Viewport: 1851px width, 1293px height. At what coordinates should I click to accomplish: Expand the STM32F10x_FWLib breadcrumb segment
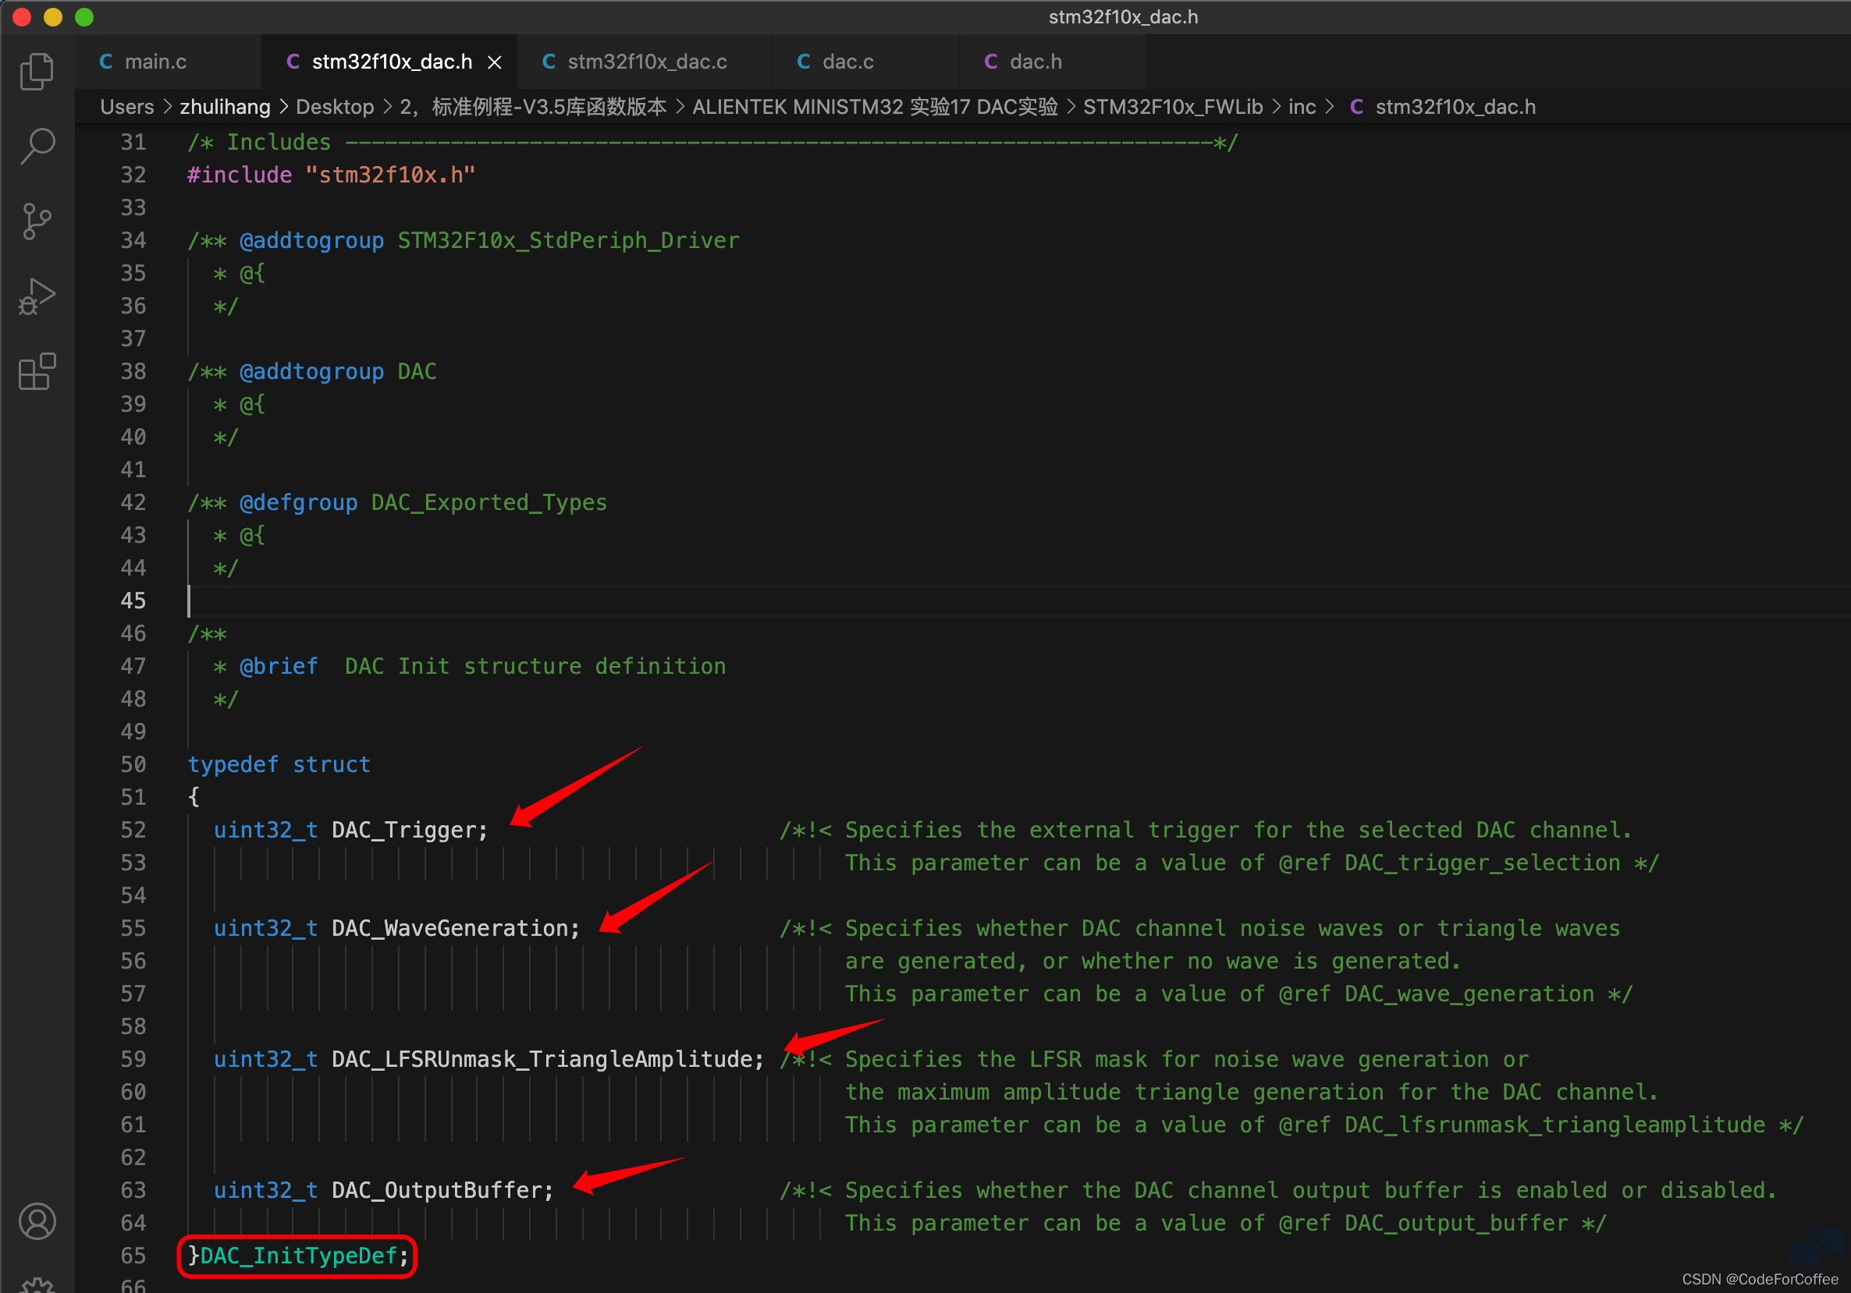[1172, 107]
